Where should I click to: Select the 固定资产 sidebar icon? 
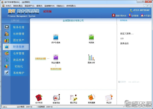click(x=7, y=40)
